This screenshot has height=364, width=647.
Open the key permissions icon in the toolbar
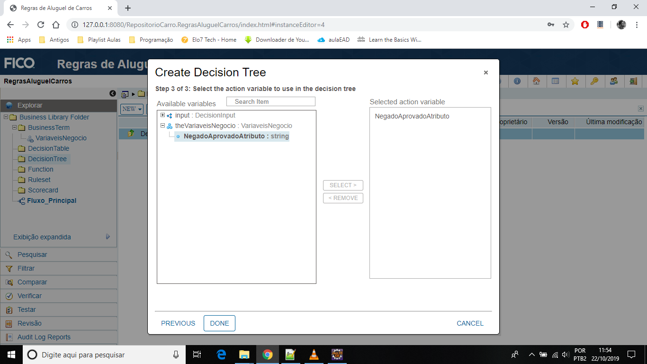595,81
